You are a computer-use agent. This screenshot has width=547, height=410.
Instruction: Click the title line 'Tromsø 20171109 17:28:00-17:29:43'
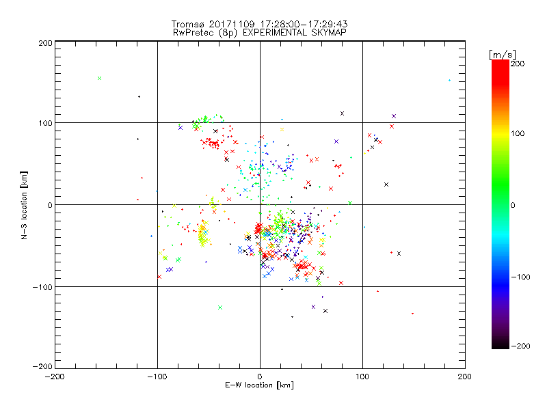(259, 24)
